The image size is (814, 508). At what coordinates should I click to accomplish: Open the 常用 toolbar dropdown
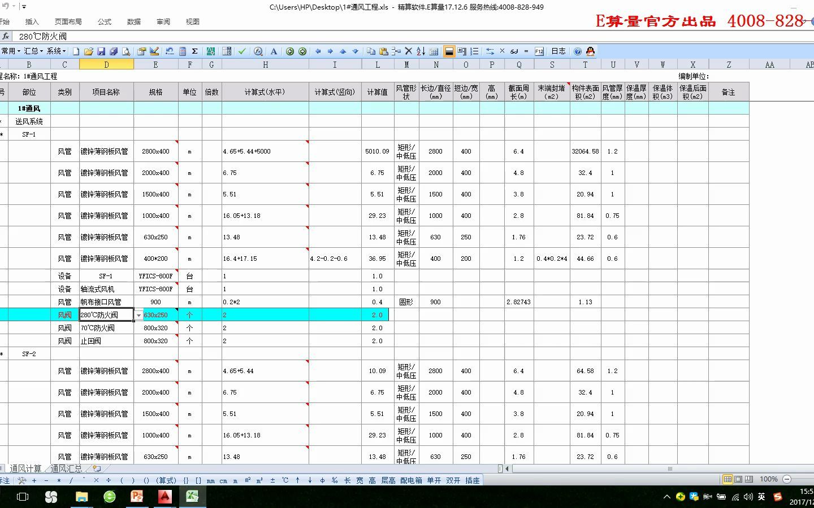[10, 51]
